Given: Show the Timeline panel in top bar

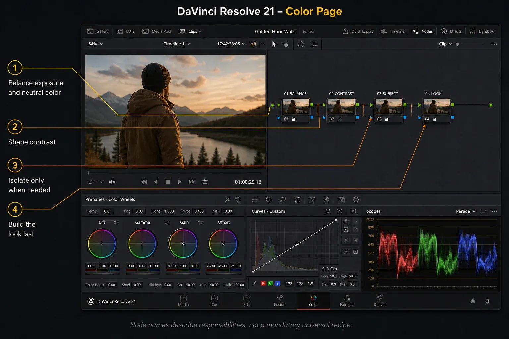Looking at the screenshot, I should [392, 31].
